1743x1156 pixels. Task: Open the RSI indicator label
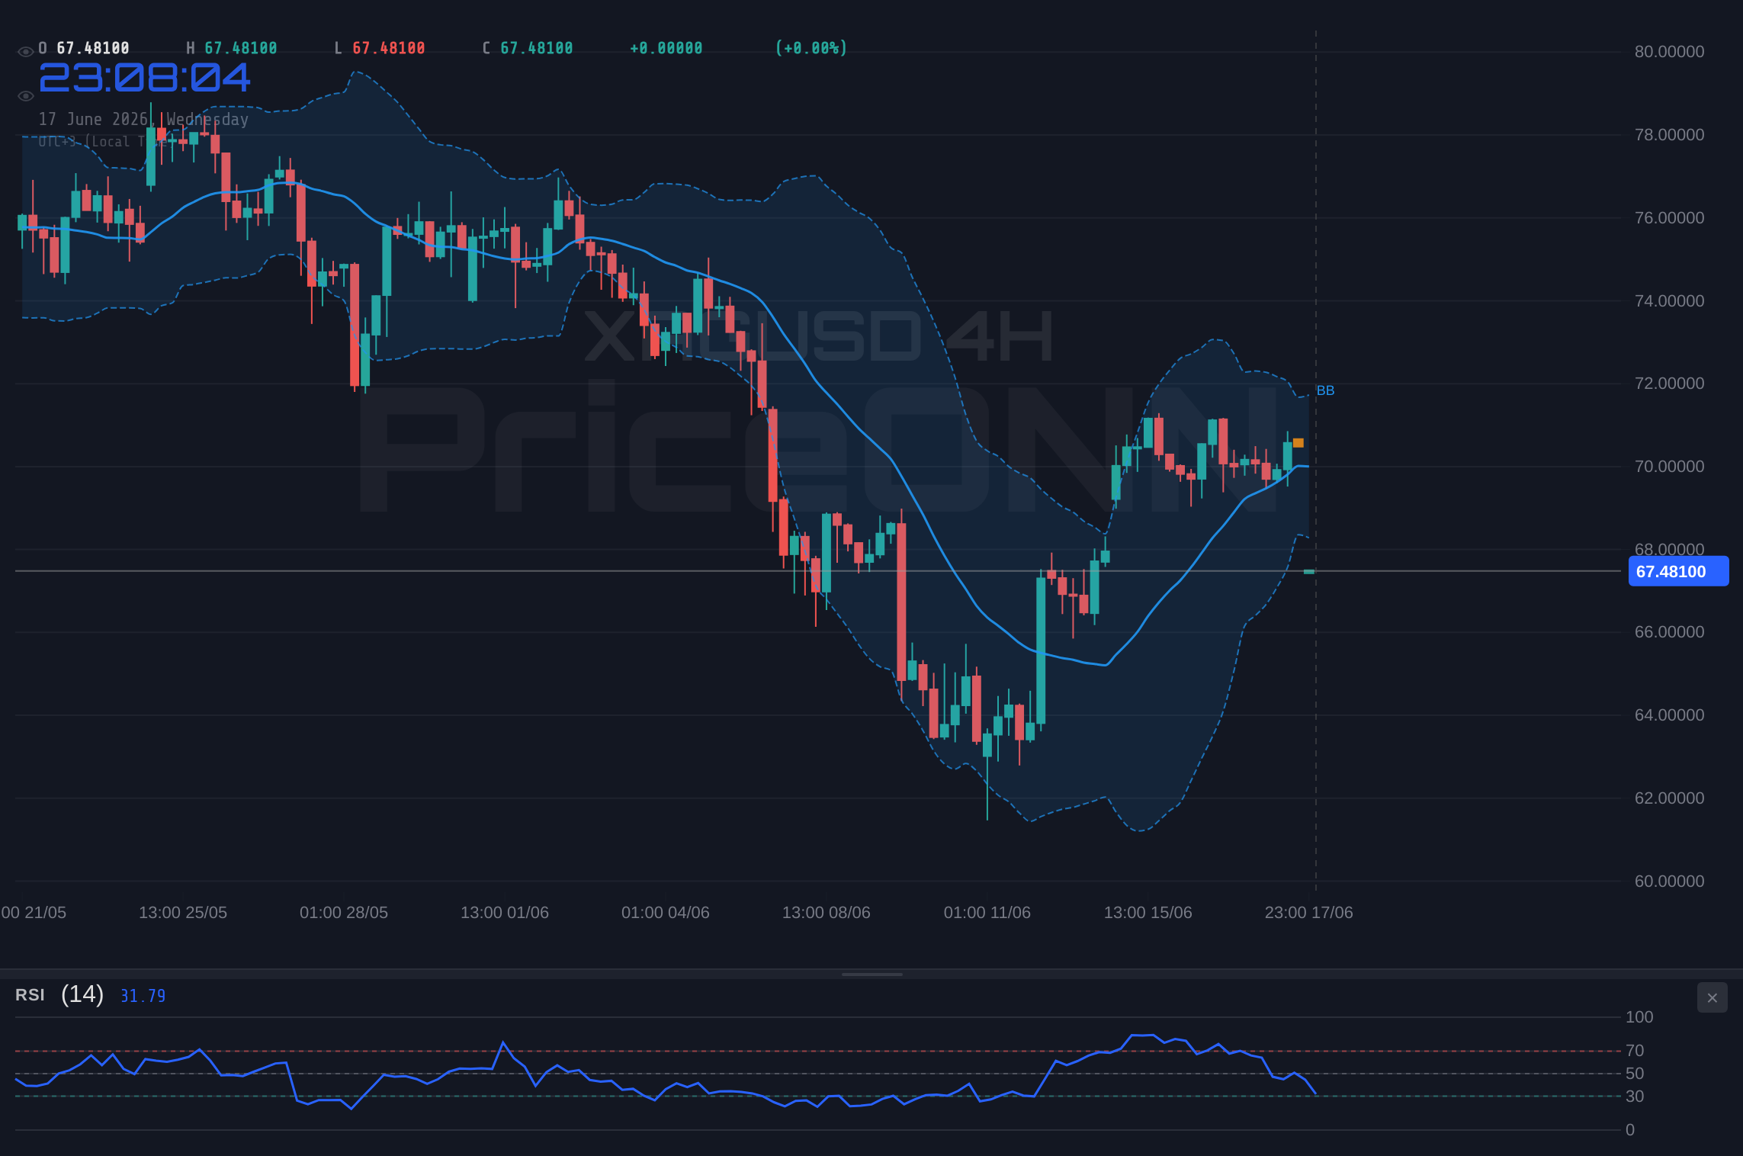(x=30, y=995)
